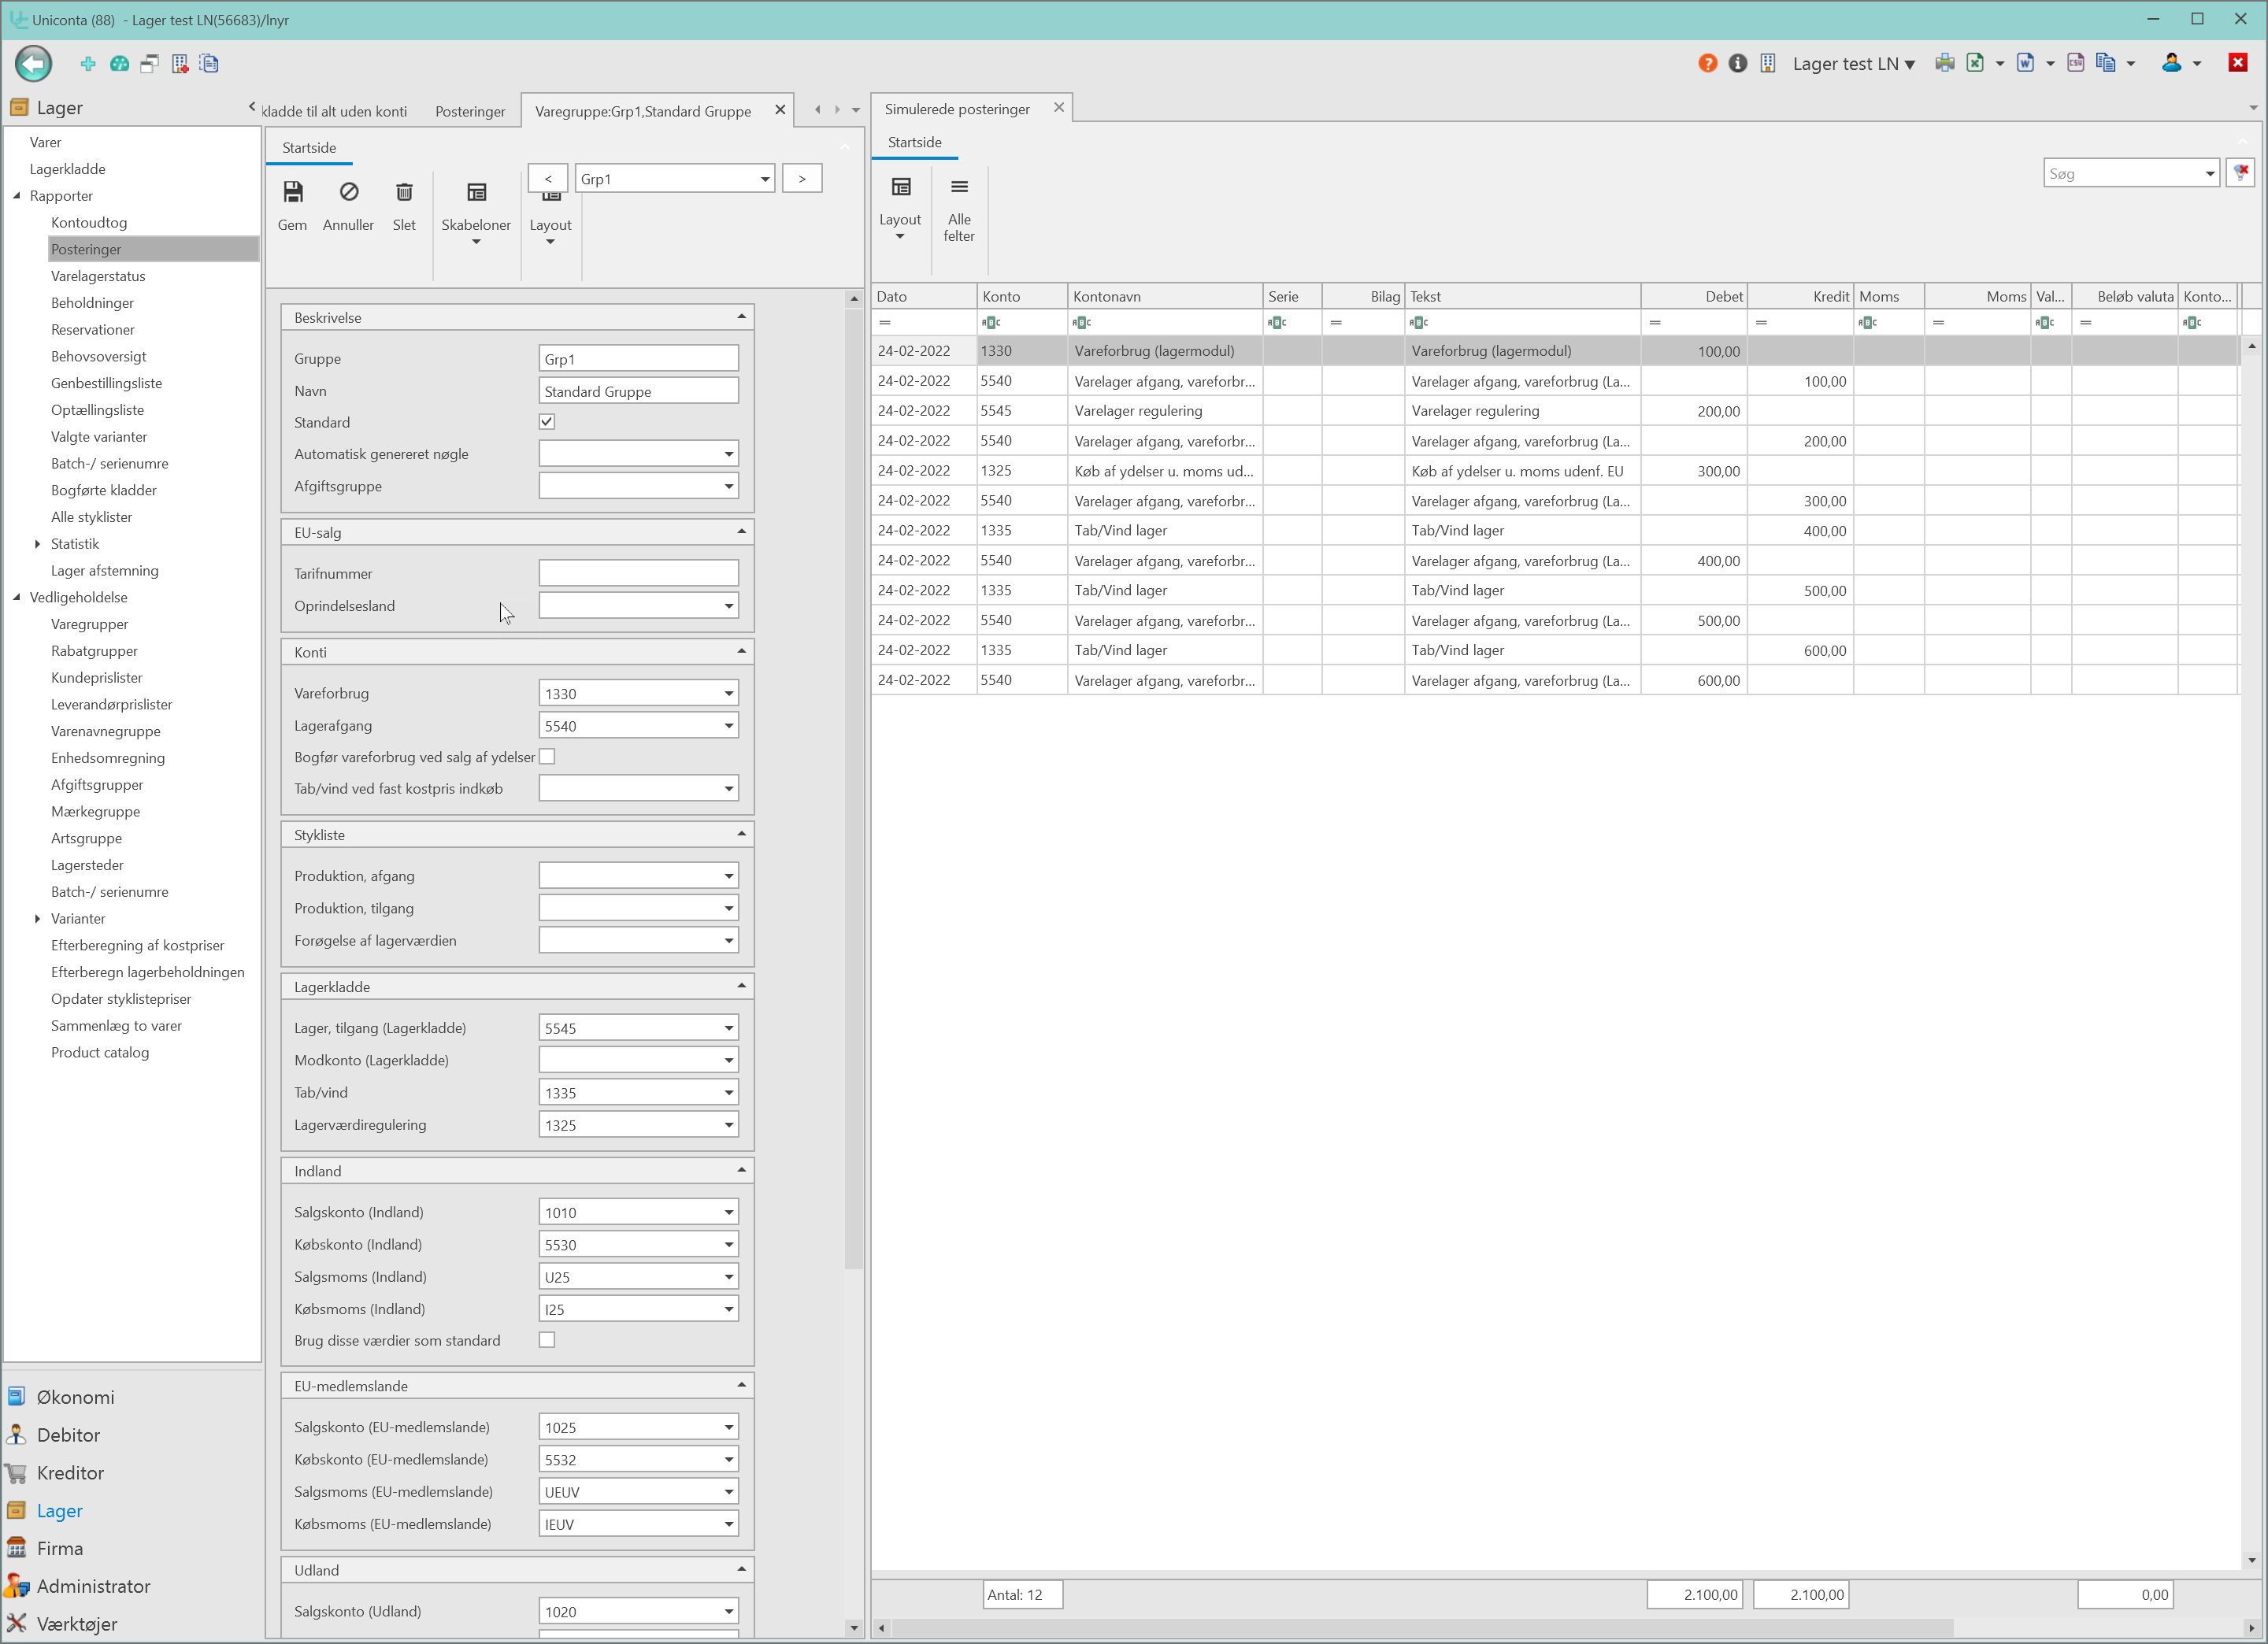Click the grid horizontal scrollbar
Screen dimensions: 2268x1644
click(1422, 1628)
